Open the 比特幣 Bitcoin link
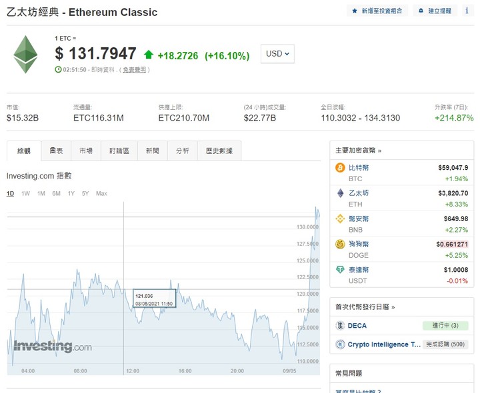This screenshot has width=480, height=393. 359,168
